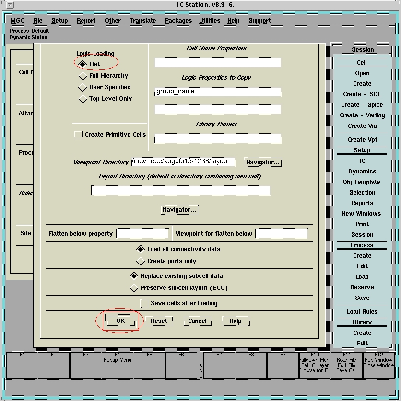The width and height of the screenshot is (401, 401).
Task: Toggle Save cells after loading checkbox
Action: coord(144,303)
